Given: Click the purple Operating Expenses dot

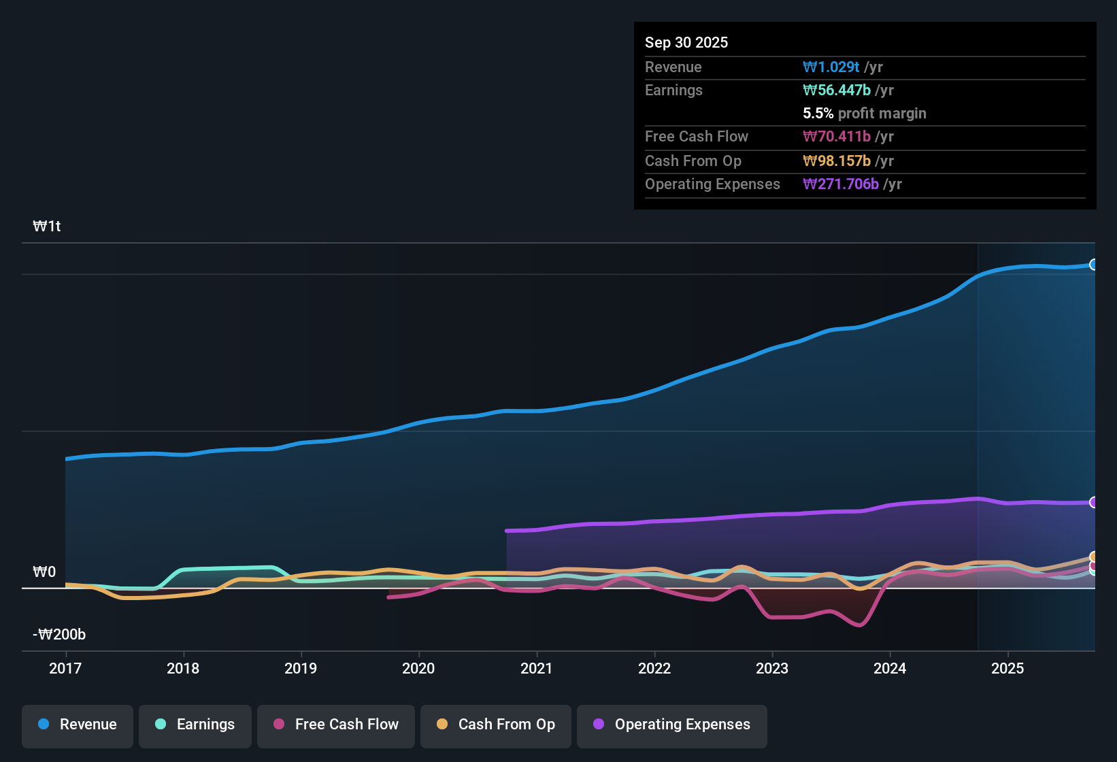Looking at the screenshot, I should pyautogui.click(x=598, y=725).
